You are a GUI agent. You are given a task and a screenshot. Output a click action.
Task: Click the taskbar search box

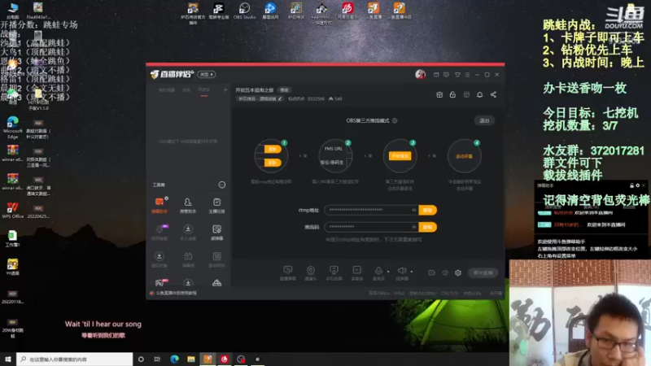pyautogui.click(x=75, y=359)
